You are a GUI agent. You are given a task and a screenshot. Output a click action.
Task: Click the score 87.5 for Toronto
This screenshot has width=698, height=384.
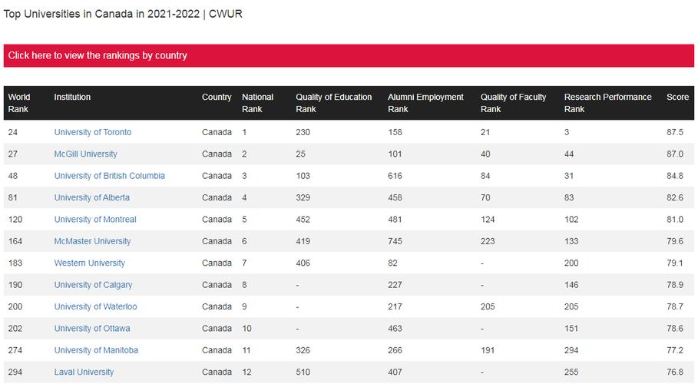coord(675,132)
